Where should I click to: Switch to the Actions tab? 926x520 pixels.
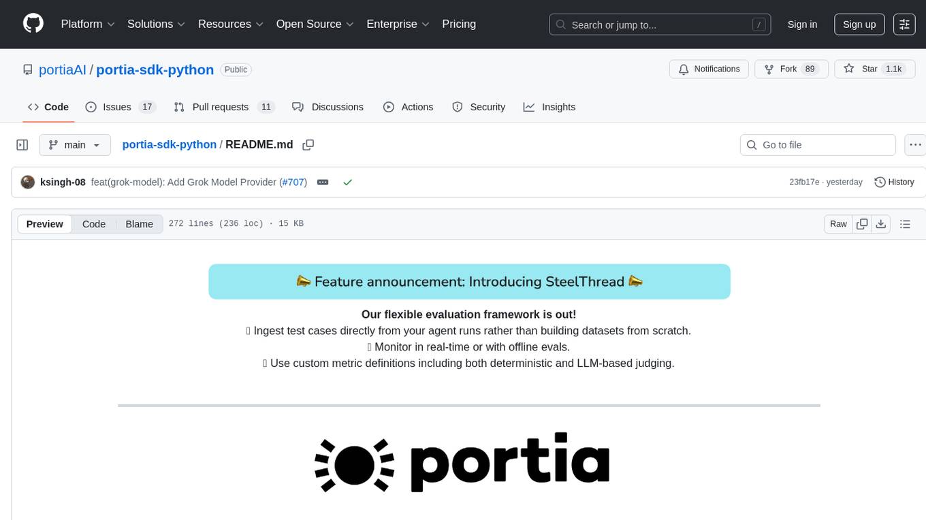coord(408,107)
